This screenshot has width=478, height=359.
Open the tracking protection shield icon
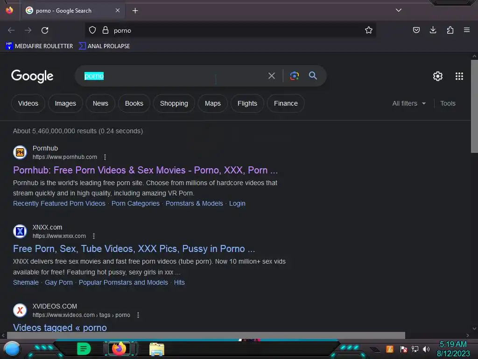tap(92, 30)
